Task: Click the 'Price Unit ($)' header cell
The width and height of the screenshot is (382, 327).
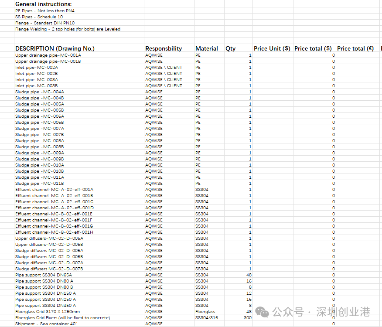Action: click(273, 48)
